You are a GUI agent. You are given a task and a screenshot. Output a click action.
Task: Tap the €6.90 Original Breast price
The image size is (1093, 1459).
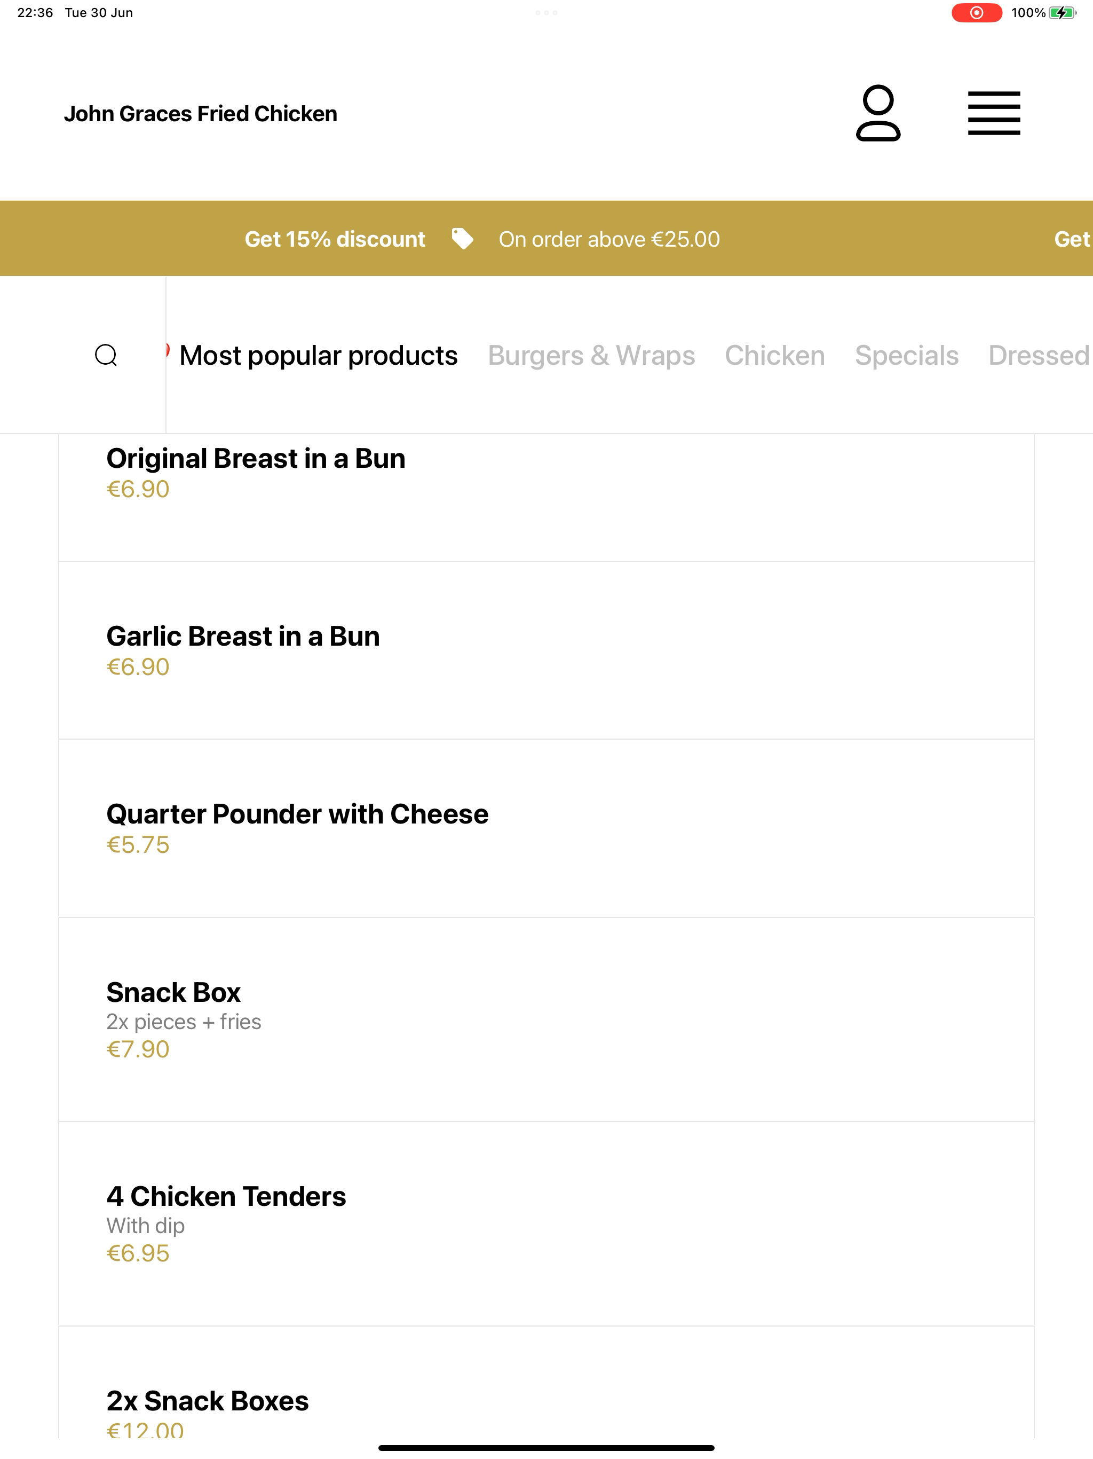click(x=138, y=489)
